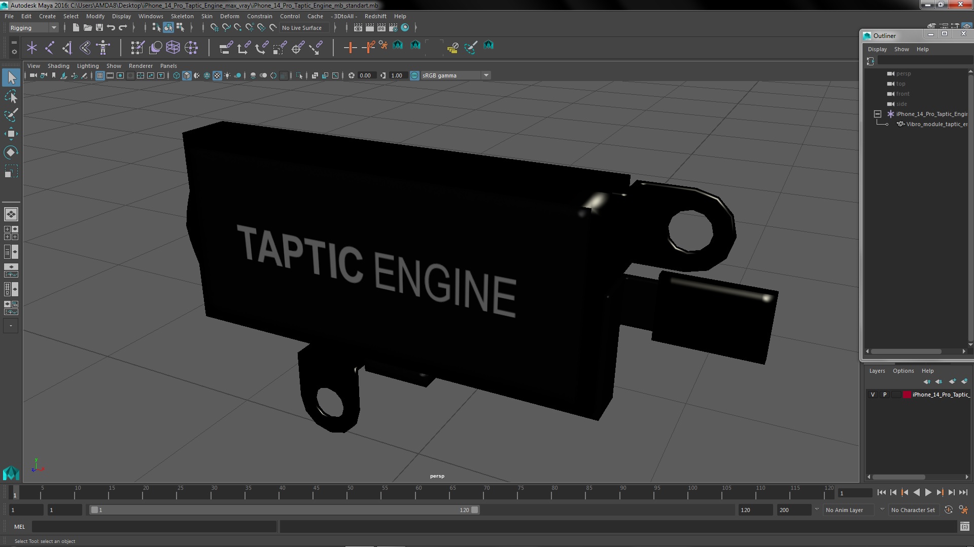The width and height of the screenshot is (974, 547).
Task: Click Create new layer icon in layer editor
Action: [x=952, y=381]
